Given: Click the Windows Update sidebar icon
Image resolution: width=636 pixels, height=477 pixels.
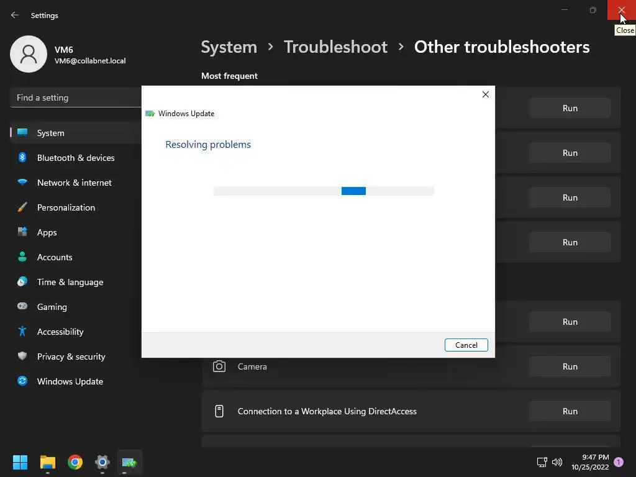Looking at the screenshot, I should [22, 381].
